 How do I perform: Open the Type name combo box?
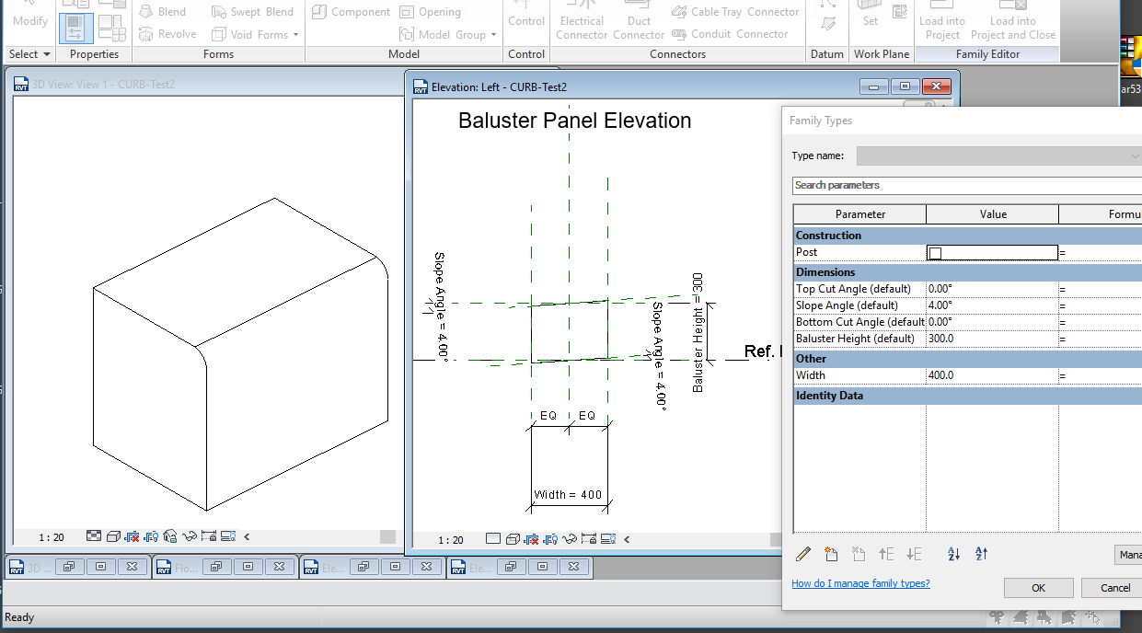(x=999, y=156)
